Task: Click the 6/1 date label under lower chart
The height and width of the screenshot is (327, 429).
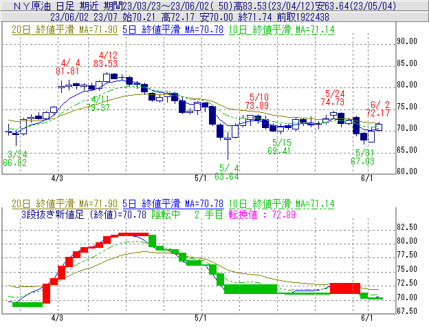Action: [367, 317]
